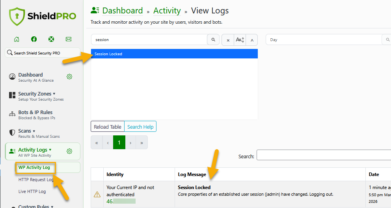Viewport: 391px width, 208px height.
Task: Sort by Log Message column header
Action: point(270,174)
